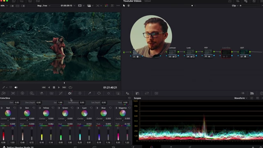The height and width of the screenshot is (148, 263).
Task: Stop playback
Action: click(x=54, y=88)
